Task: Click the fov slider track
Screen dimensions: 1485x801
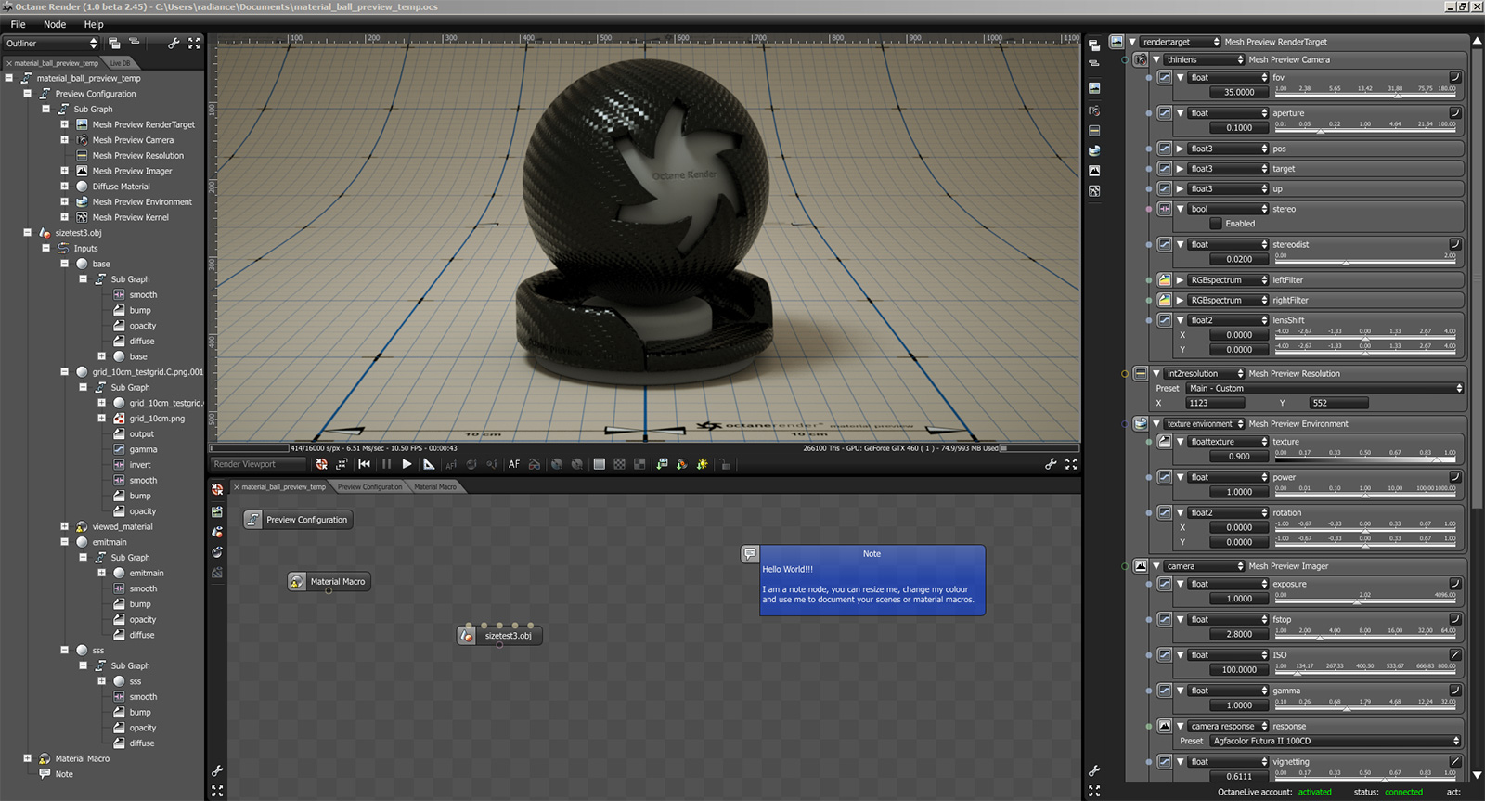Action: 1366,95
